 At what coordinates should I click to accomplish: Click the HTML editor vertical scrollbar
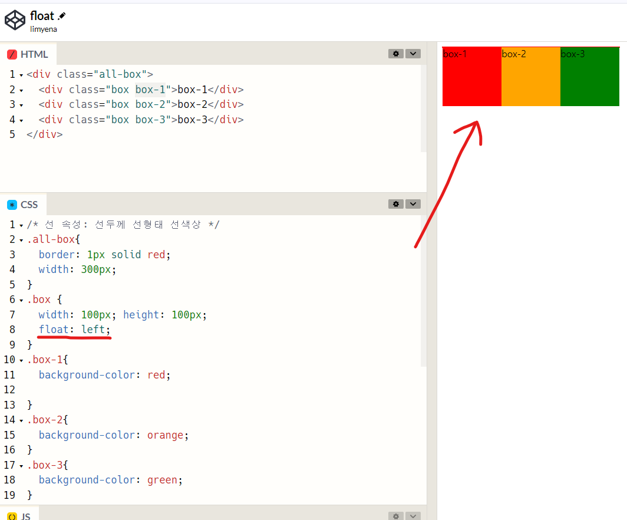click(424, 108)
